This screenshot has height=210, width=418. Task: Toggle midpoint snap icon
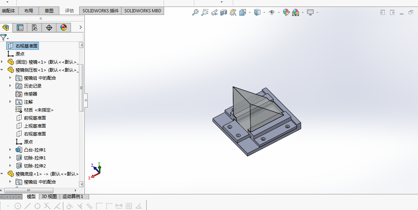pos(27,206)
